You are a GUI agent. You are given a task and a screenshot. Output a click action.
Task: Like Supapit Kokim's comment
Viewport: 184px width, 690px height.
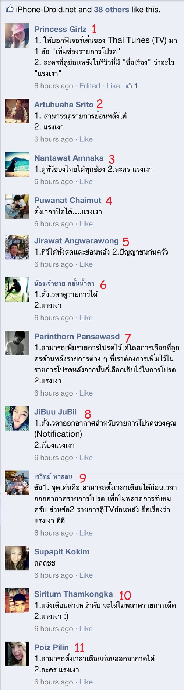(86, 575)
